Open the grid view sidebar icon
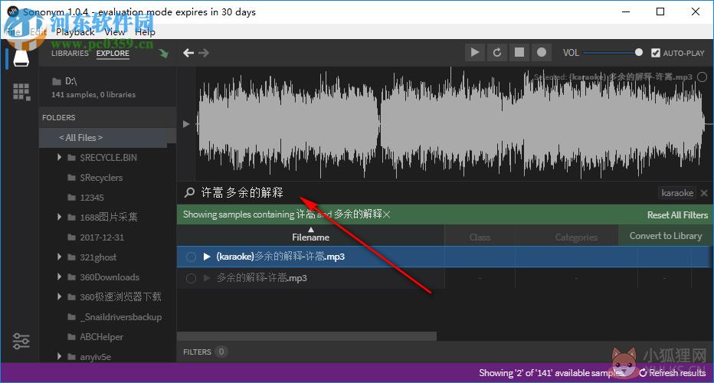The image size is (714, 383). (21, 92)
